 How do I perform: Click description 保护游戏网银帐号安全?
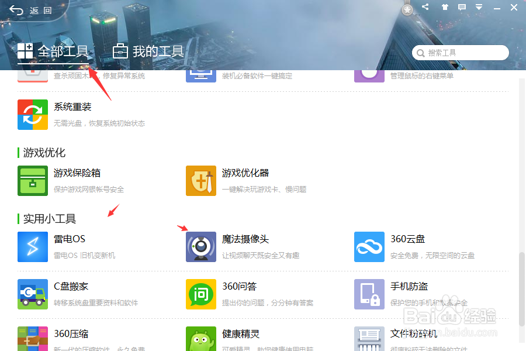[x=89, y=190]
